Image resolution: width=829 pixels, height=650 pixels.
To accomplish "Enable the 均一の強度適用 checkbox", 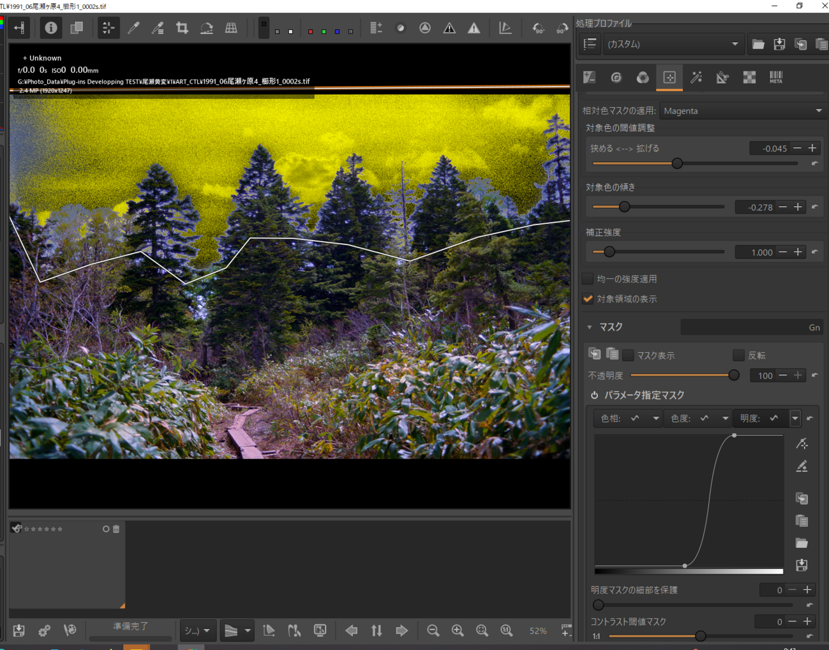I will click(588, 279).
